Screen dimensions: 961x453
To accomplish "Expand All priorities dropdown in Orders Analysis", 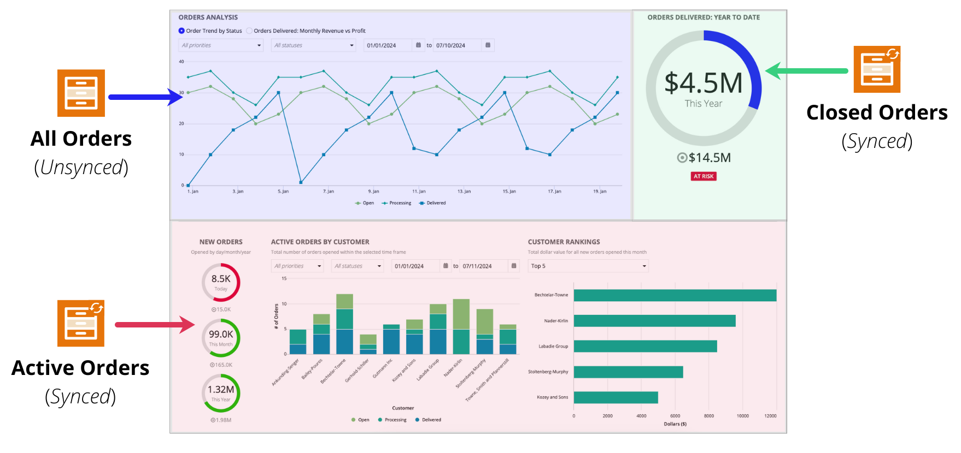I will point(221,45).
